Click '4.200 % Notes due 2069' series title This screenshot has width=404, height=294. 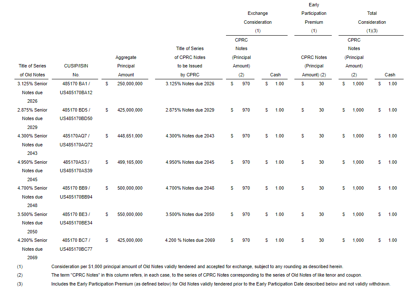[x=190, y=240]
